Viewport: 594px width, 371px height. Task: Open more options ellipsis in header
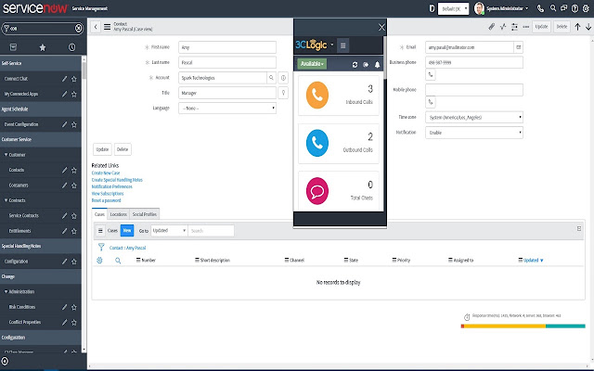point(526,27)
